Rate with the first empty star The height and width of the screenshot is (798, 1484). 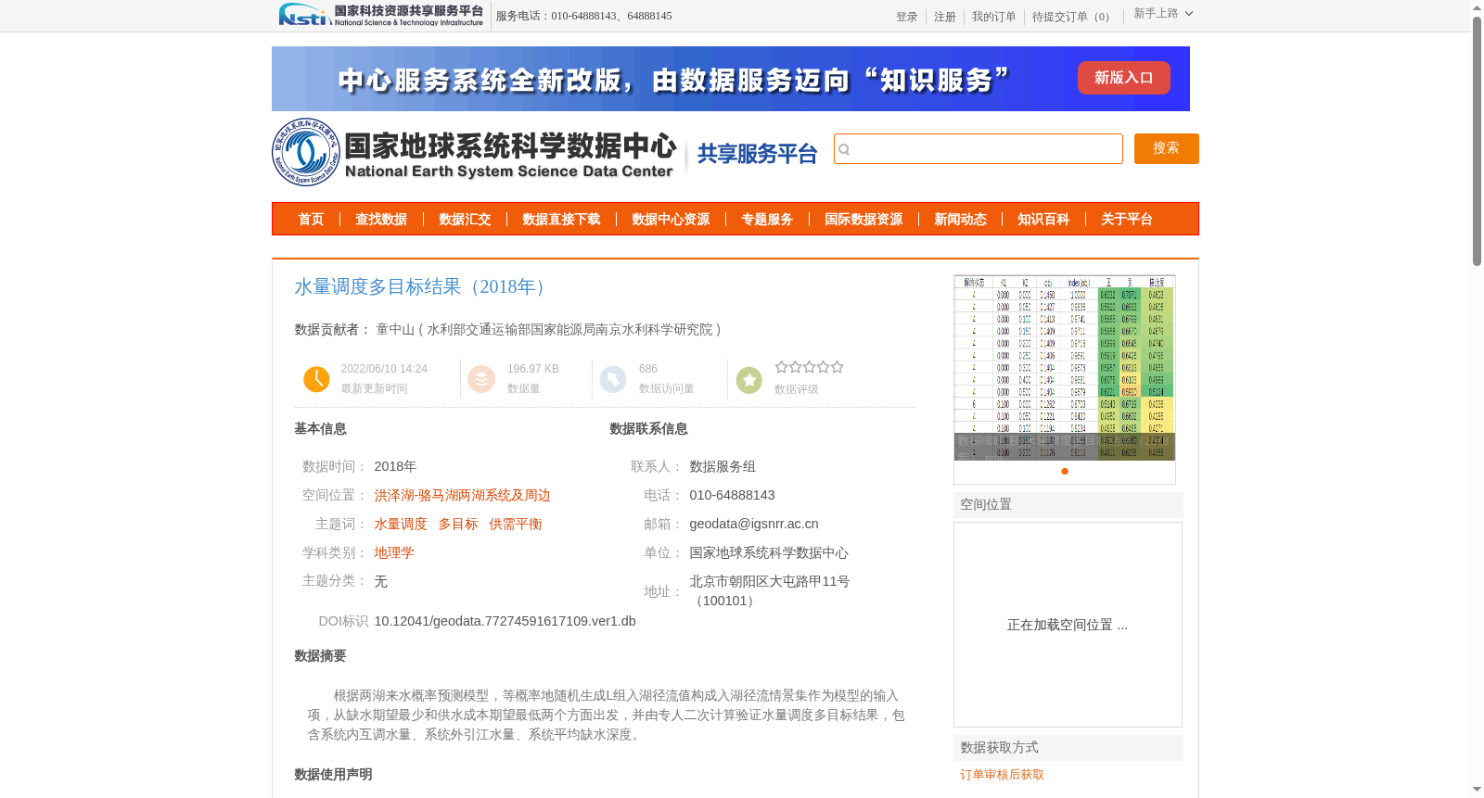(782, 367)
